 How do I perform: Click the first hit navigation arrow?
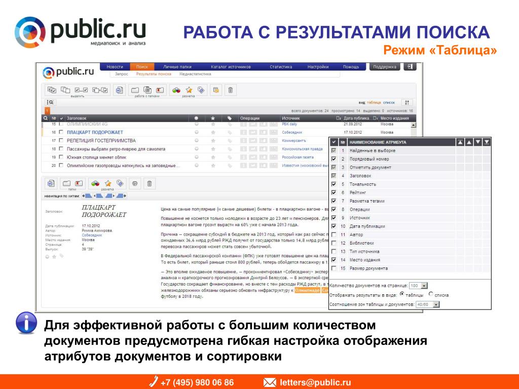coord(87,196)
